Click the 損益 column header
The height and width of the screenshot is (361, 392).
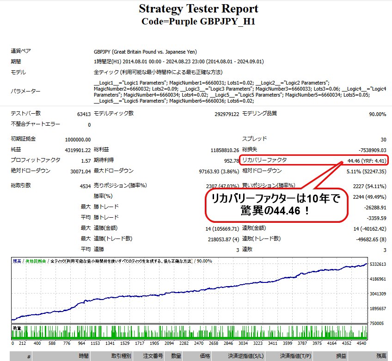[x=330, y=356]
